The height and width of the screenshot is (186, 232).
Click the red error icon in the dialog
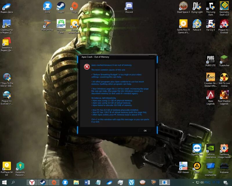pos(87,67)
